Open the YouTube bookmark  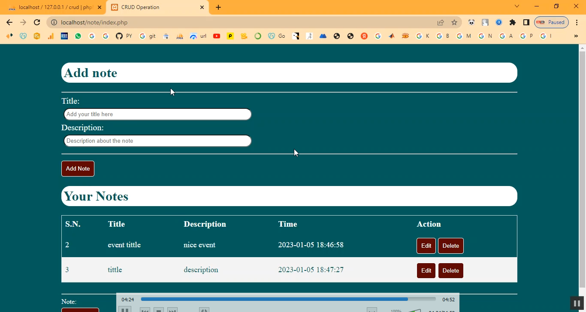[217, 36]
